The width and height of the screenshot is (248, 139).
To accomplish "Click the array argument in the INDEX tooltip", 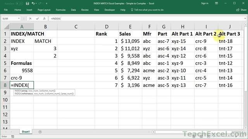I will coord(24,91).
